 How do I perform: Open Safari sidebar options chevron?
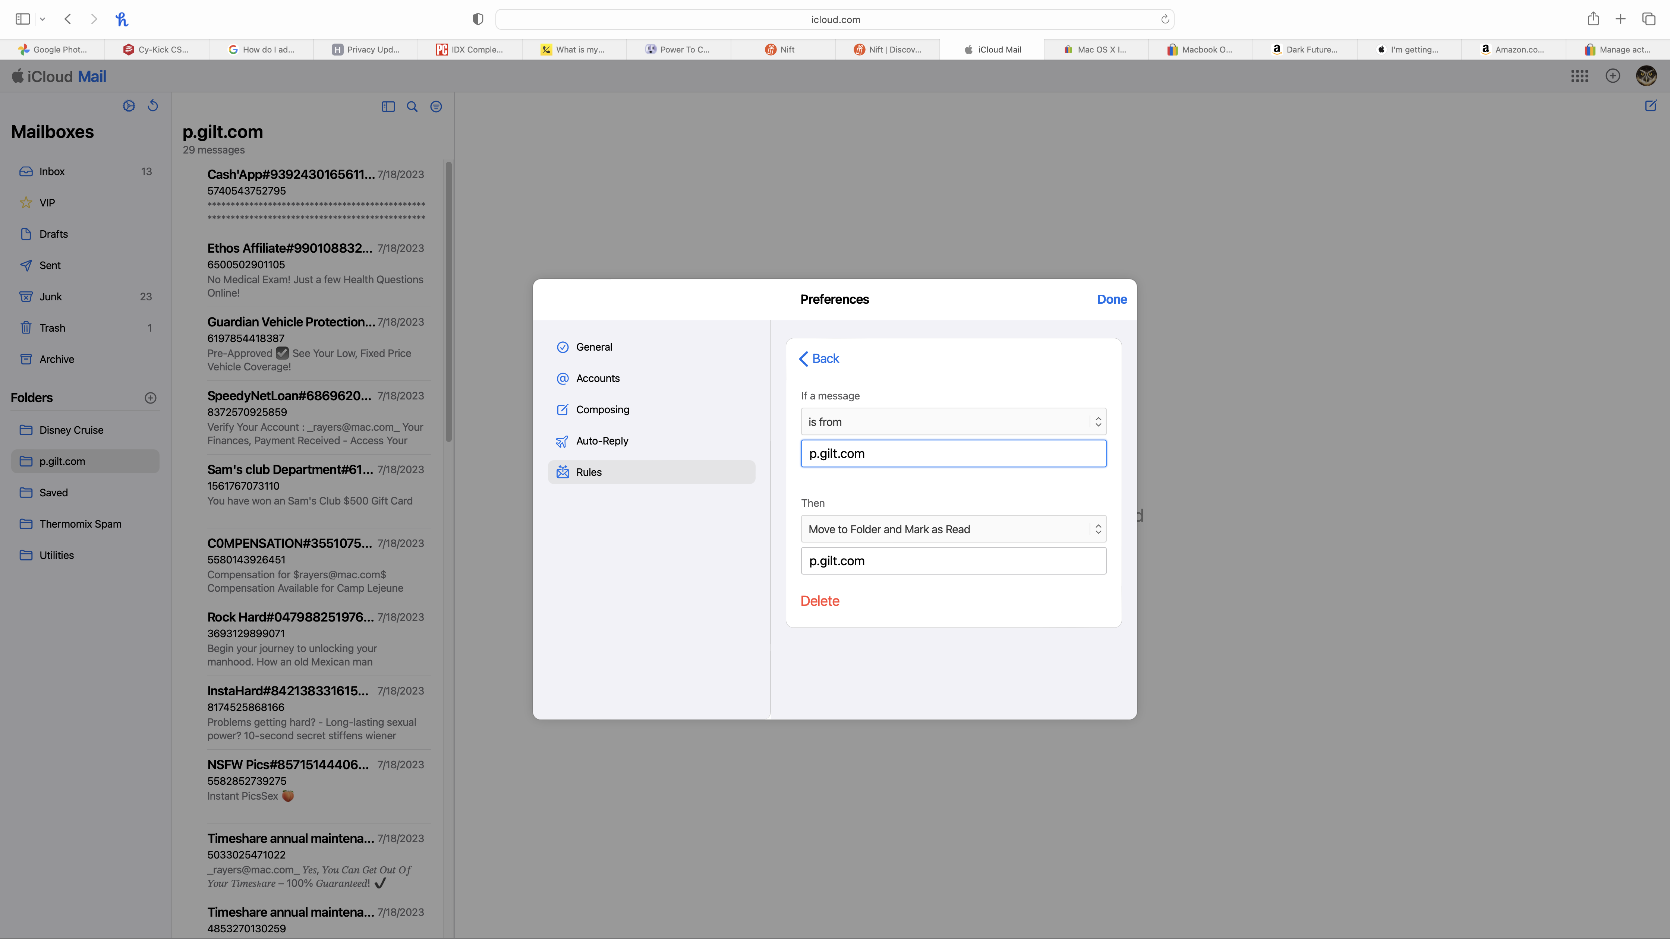coord(43,19)
